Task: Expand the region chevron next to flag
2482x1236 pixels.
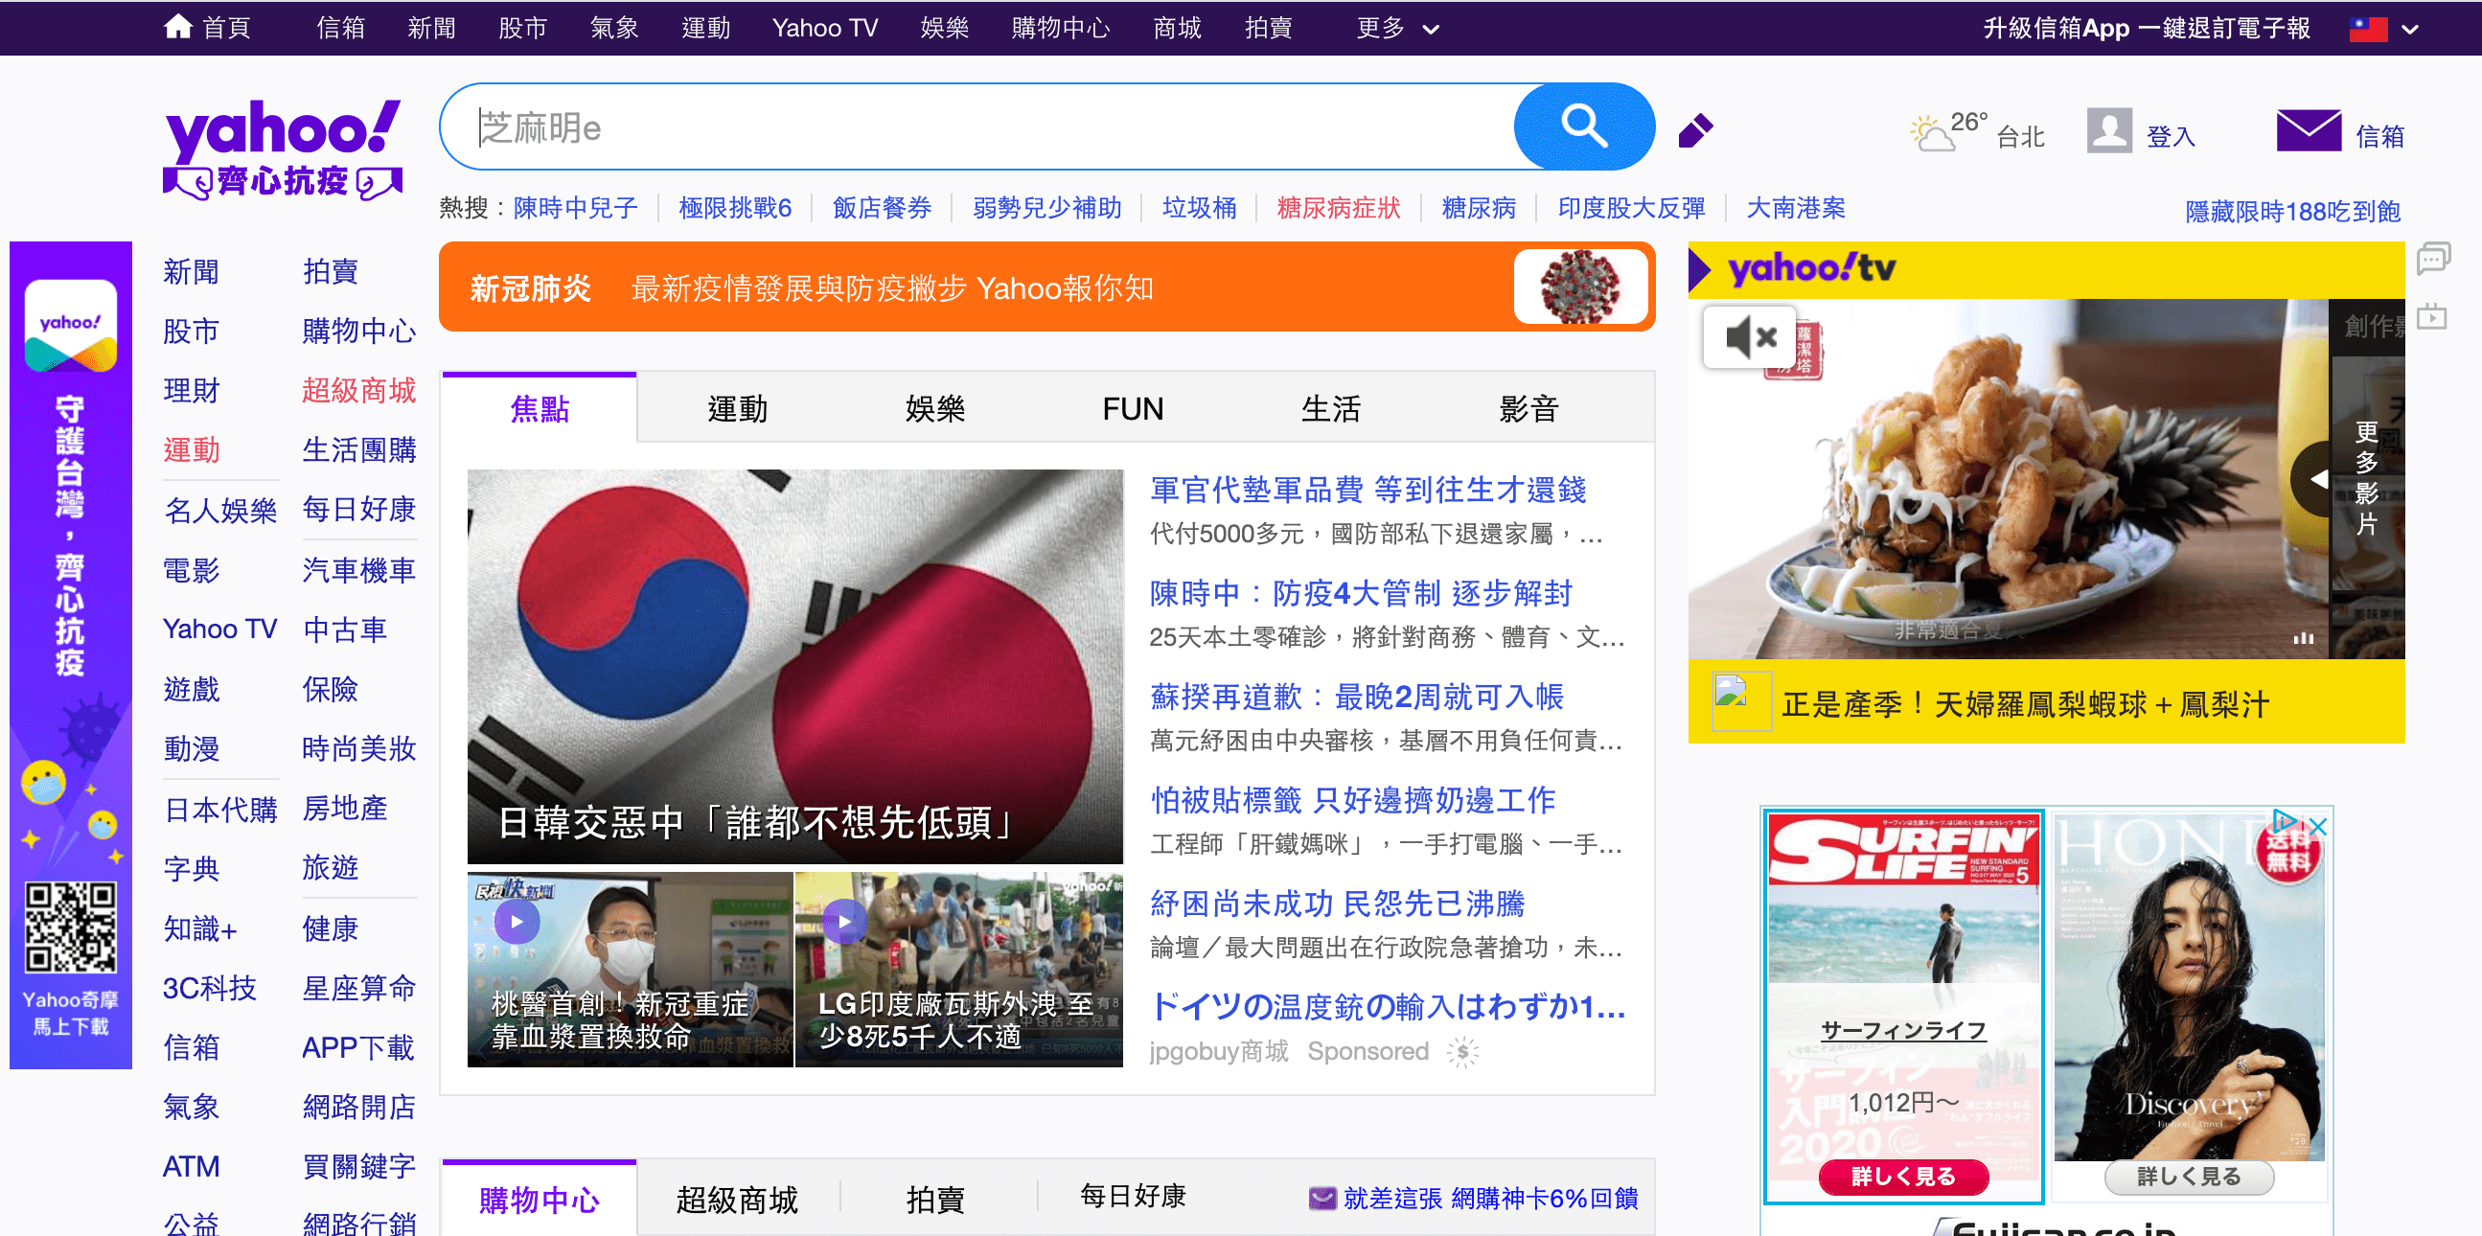Action: click(2411, 29)
